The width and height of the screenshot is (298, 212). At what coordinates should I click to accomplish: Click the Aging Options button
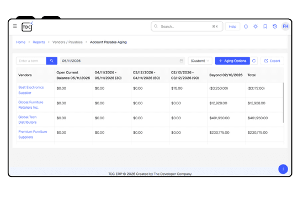pyautogui.click(x=232, y=61)
